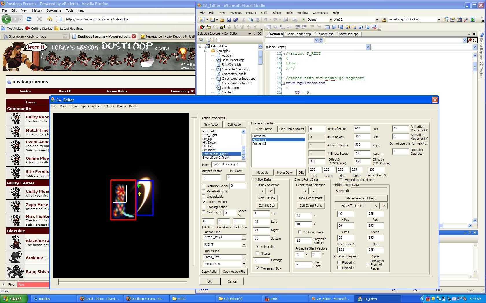This screenshot has height=303, width=486.
Task: Reload the Firefox page
Action: tap(29, 19)
